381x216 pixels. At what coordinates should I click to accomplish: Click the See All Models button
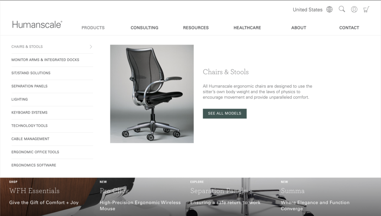(x=224, y=114)
